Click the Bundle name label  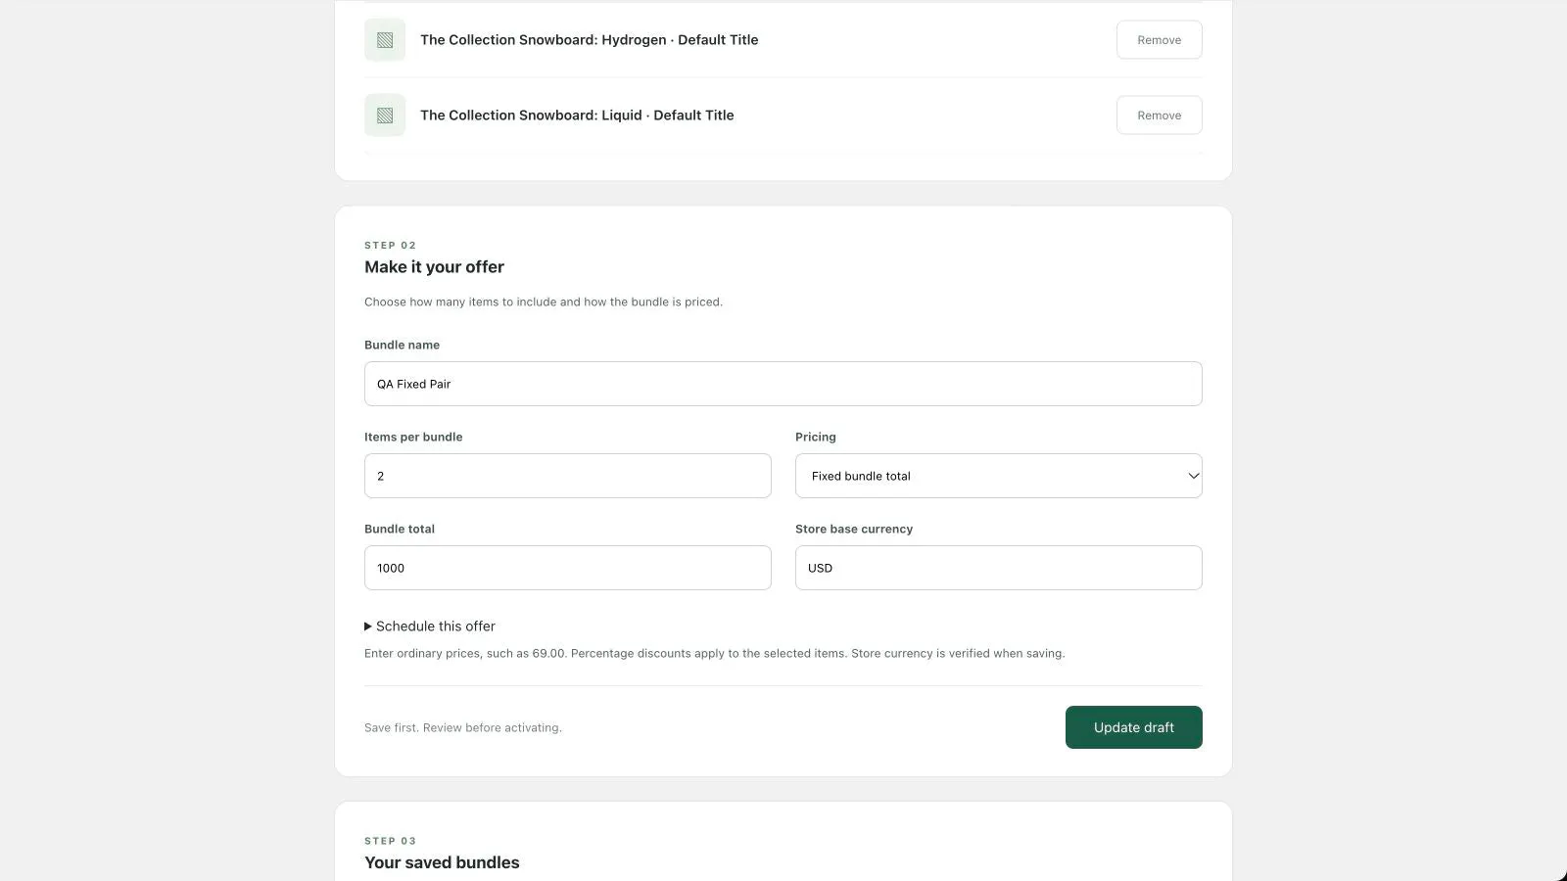click(x=402, y=345)
